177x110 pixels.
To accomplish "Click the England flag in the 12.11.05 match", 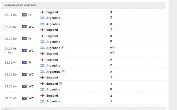I will pyautogui.click(x=42, y=12).
